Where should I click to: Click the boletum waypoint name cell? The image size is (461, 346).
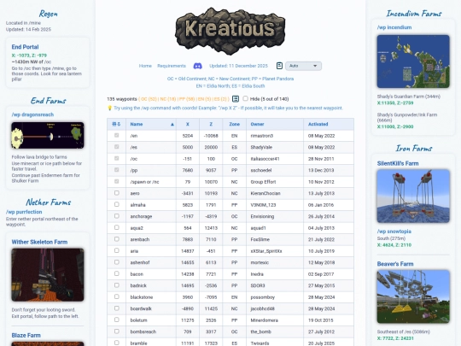pyautogui.click(x=151, y=320)
